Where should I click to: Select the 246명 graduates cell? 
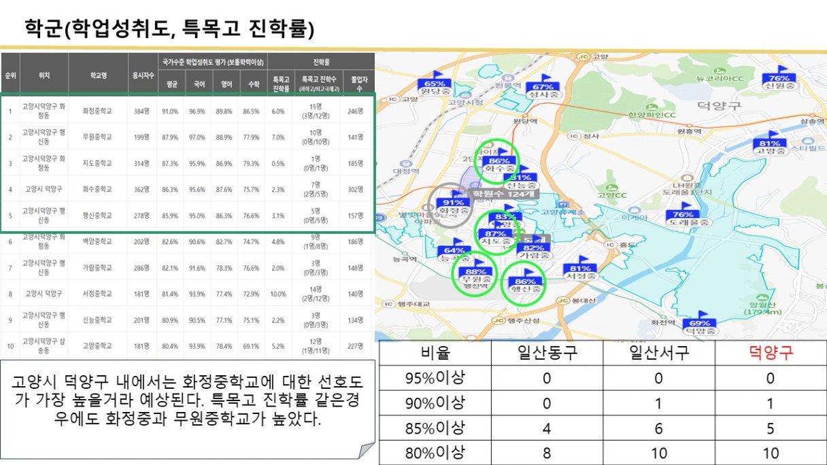(x=355, y=110)
